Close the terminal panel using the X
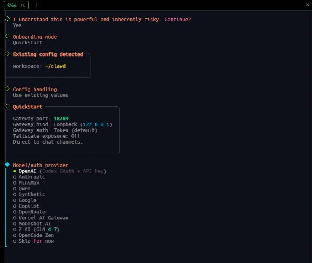The image size is (312, 263). click(307, 5)
